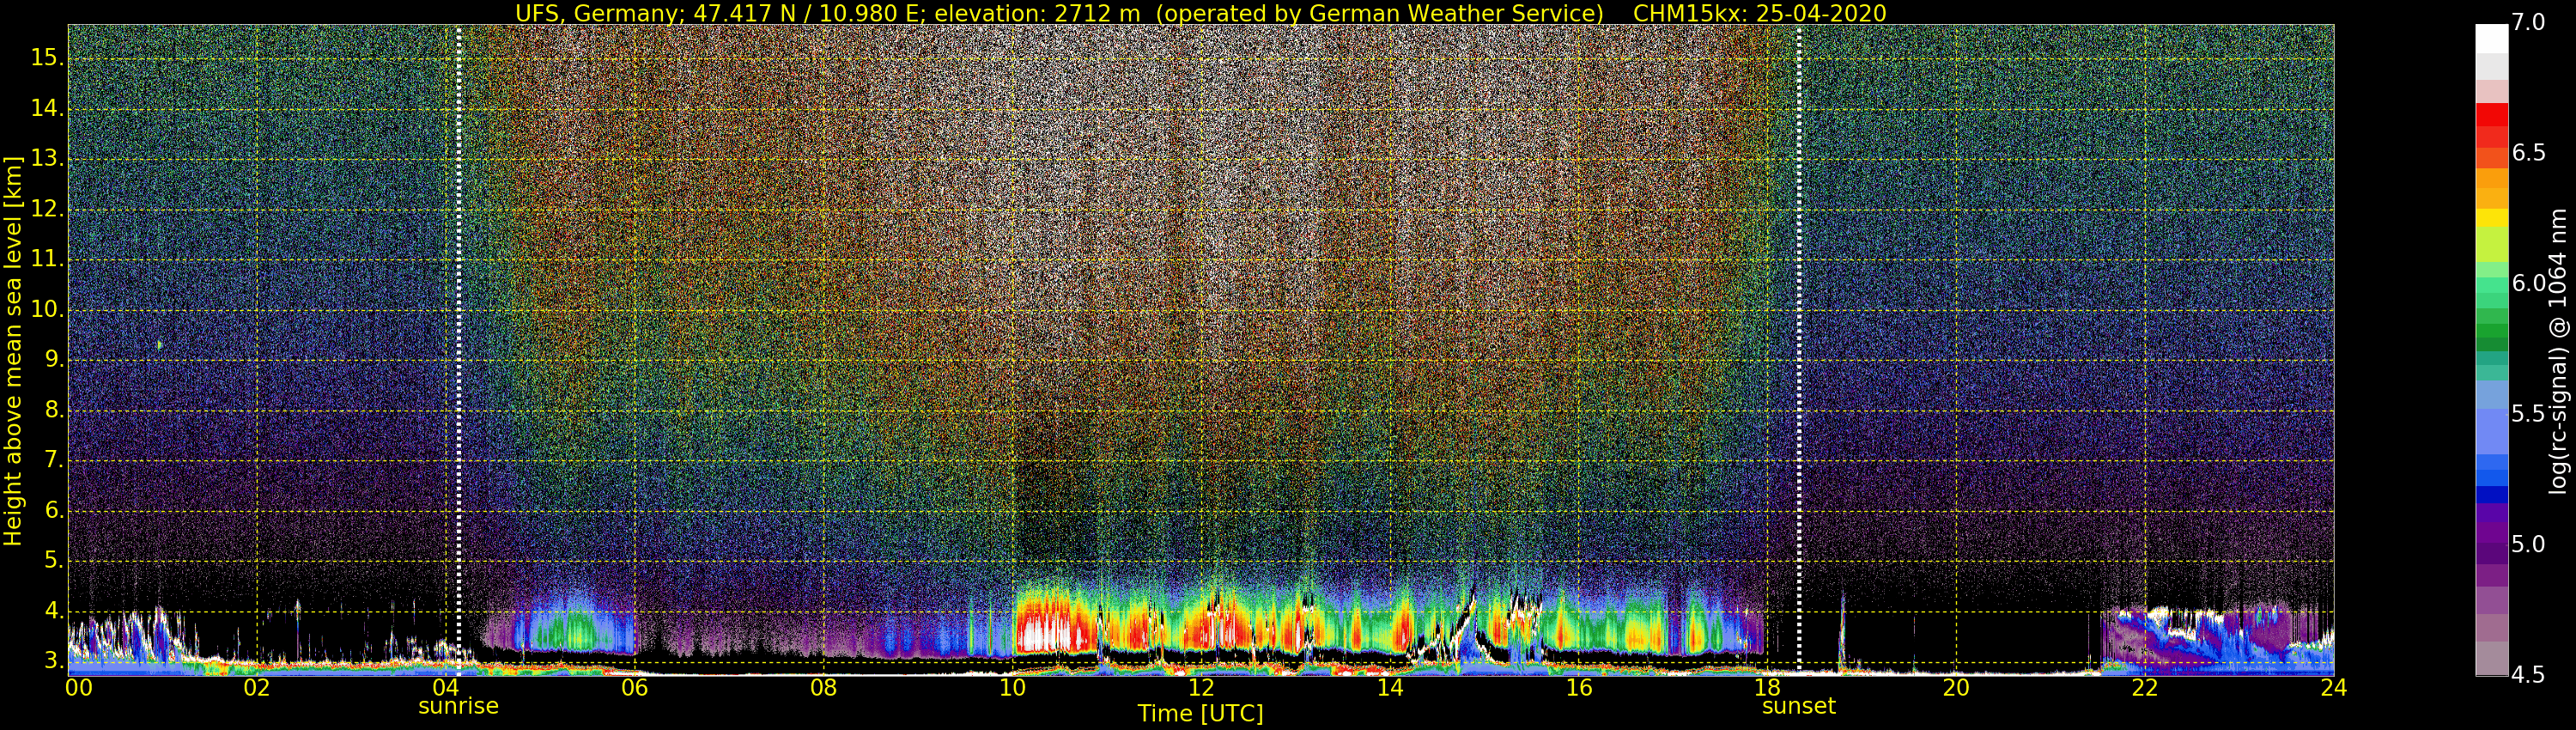Click the "24" tick on the time axis
Image resolution: width=2576 pixels, height=730 pixels.
pos(2333,688)
